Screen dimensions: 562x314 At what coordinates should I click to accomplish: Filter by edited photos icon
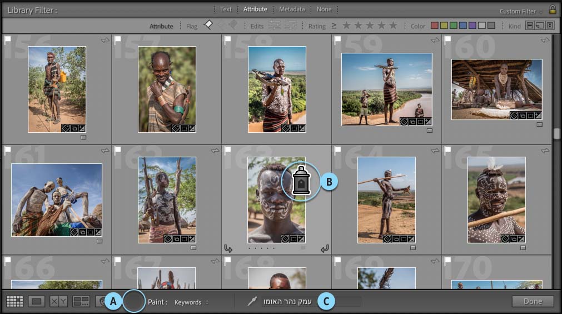coord(275,25)
